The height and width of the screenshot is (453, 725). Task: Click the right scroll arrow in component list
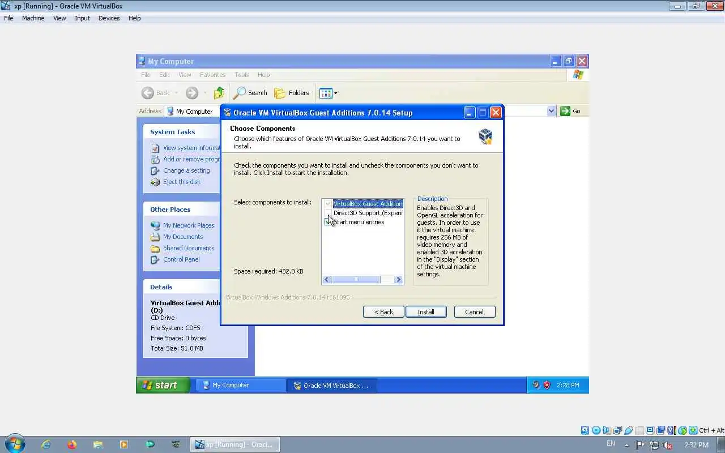coord(399,279)
